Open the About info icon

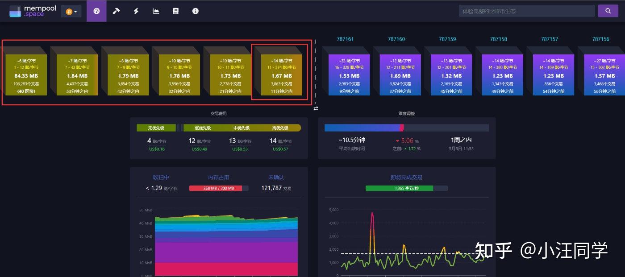tap(195, 11)
